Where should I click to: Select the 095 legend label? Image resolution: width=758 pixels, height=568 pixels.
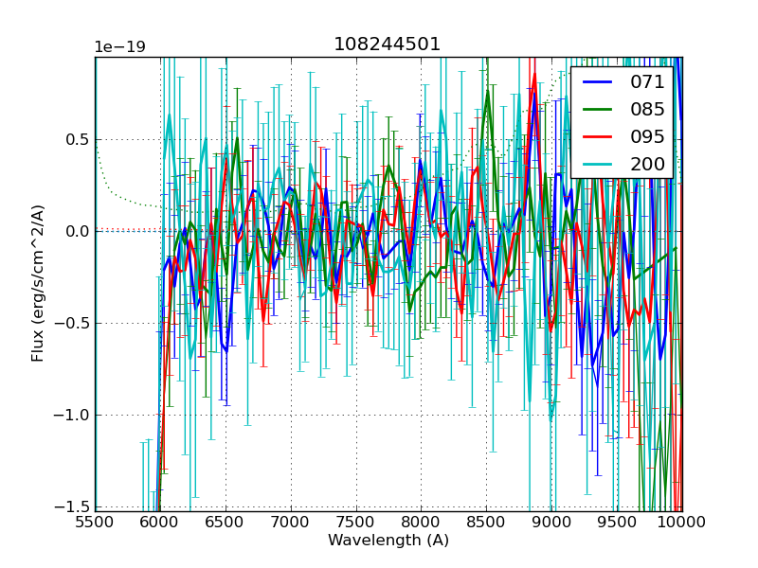647,136
